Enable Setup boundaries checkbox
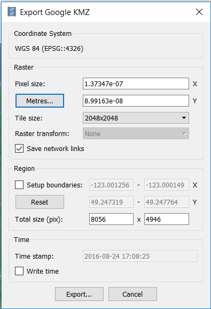Viewport: 211px width, 309px height. tap(19, 185)
